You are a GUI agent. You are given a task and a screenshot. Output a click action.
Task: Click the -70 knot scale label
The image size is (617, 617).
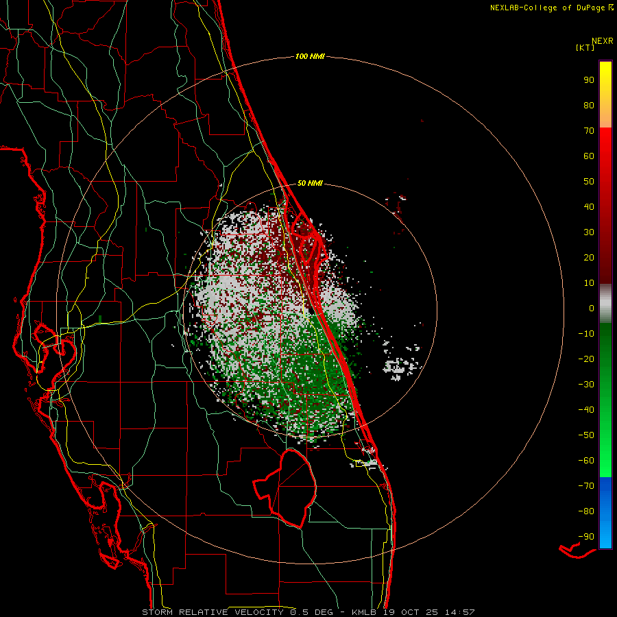(x=586, y=486)
